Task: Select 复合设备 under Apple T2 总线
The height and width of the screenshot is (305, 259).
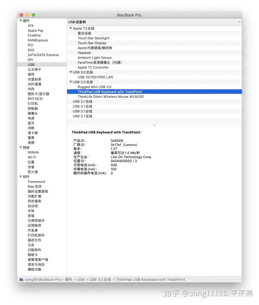Action: pyautogui.click(x=155, y=33)
